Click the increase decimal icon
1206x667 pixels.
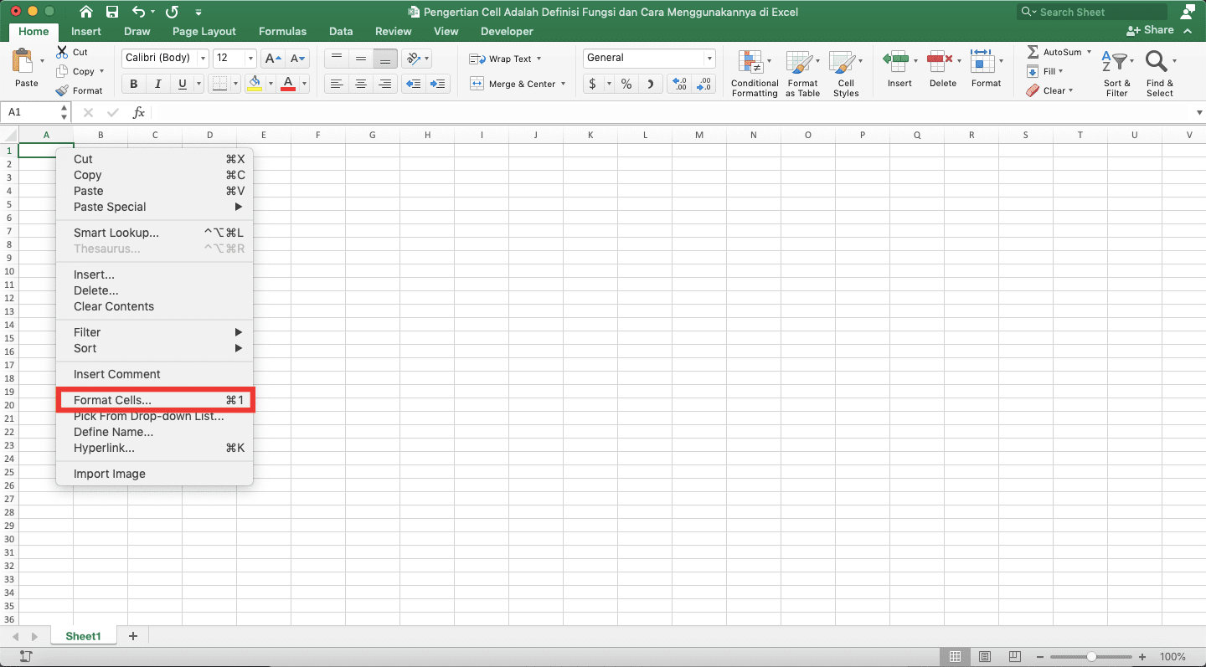pos(679,84)
